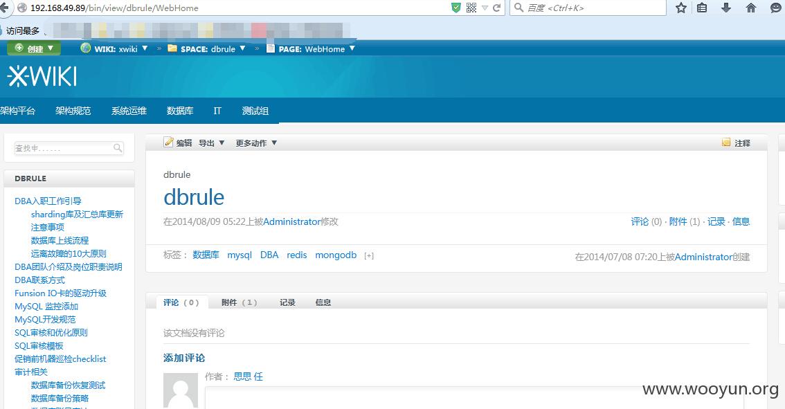Open the author link 思思 任

(248, 376)
